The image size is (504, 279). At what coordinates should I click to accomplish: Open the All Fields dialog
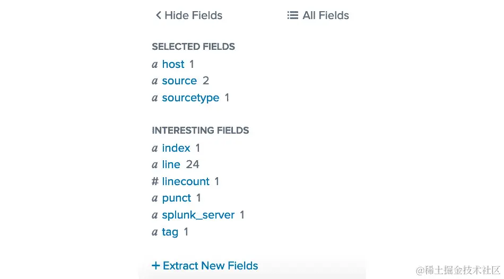(x=325, y=15)
